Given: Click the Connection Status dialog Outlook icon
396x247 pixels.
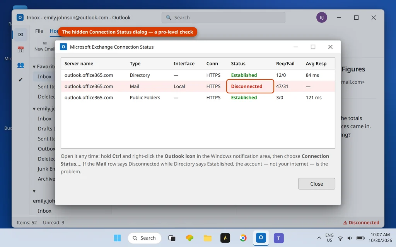Looking at the screenshot, I should [63, 47].
